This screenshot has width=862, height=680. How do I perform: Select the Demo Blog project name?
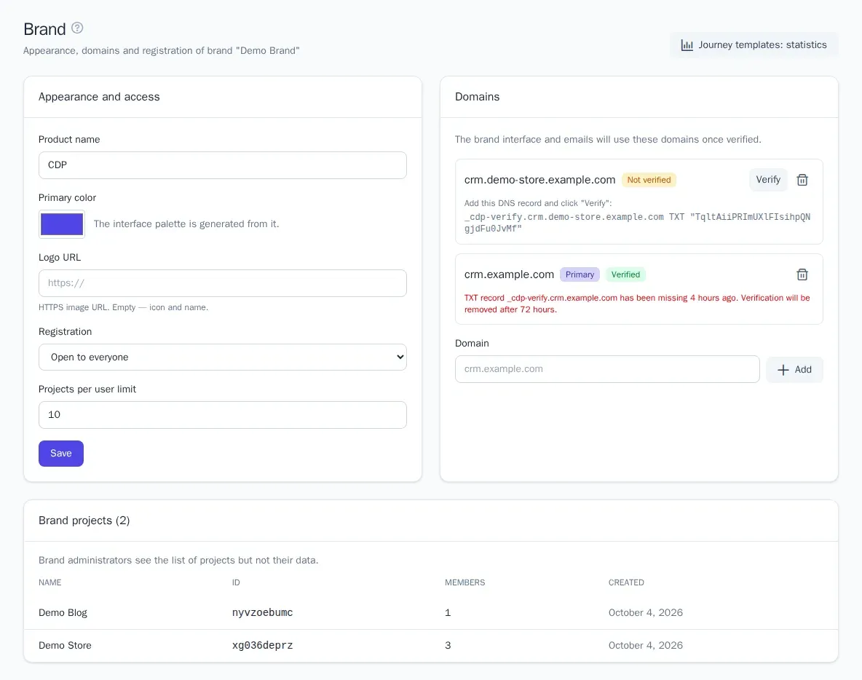pyautogui.click(x=63, y=612)
